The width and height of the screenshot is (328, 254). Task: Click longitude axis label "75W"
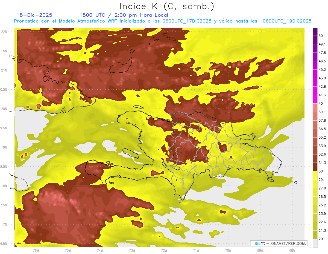click(68, 250)
